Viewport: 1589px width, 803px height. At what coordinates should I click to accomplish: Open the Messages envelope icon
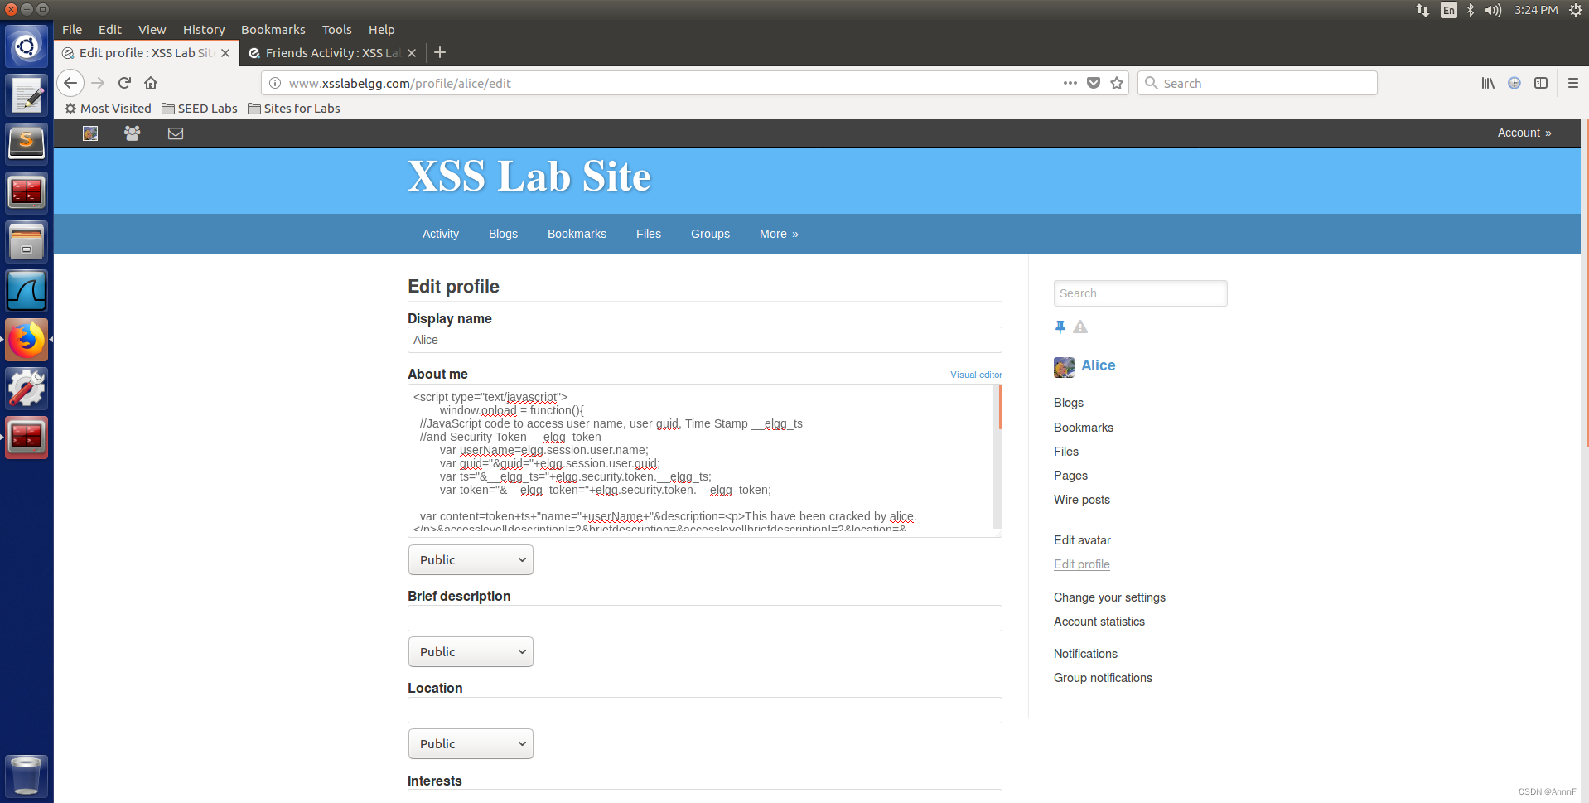176,133
